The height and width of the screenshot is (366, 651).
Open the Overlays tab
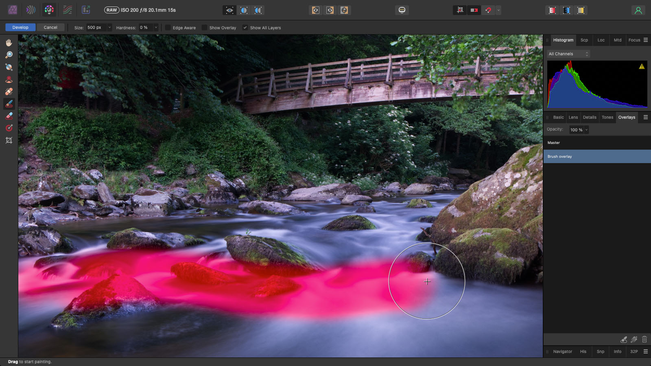click(627, 117)
